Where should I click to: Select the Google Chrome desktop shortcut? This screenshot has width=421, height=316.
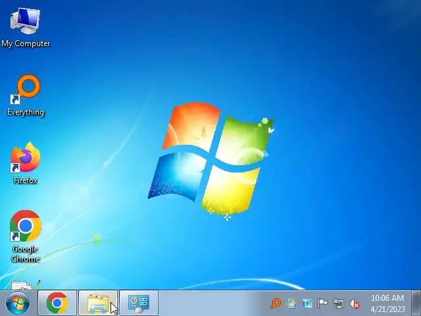[26, 236]
